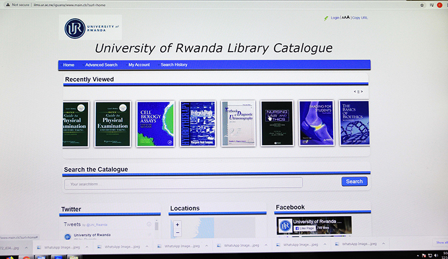Click the Copy URL link

(360, 18)
